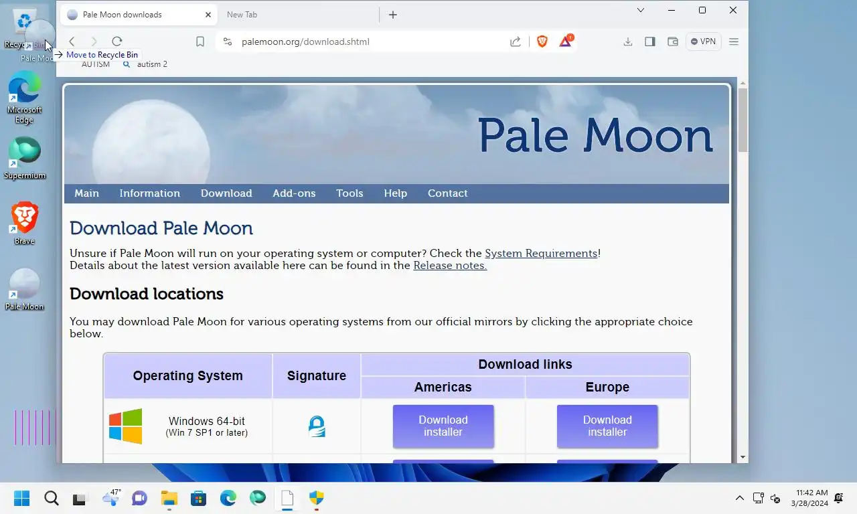Select the Pale Moon desktop shortcut

24,290
